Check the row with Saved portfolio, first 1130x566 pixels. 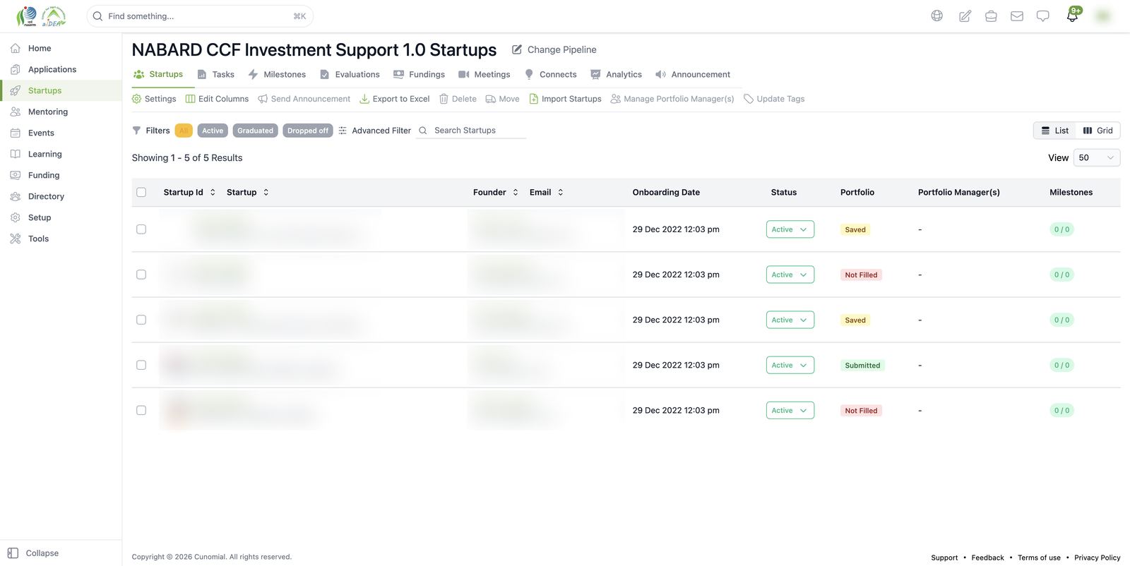coord(141,229)
